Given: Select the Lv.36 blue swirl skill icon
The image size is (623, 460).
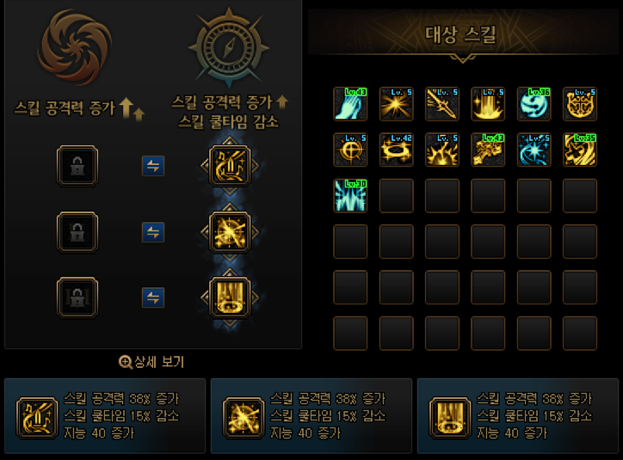Looking at the screenshot, I should [x=534, y=104].
